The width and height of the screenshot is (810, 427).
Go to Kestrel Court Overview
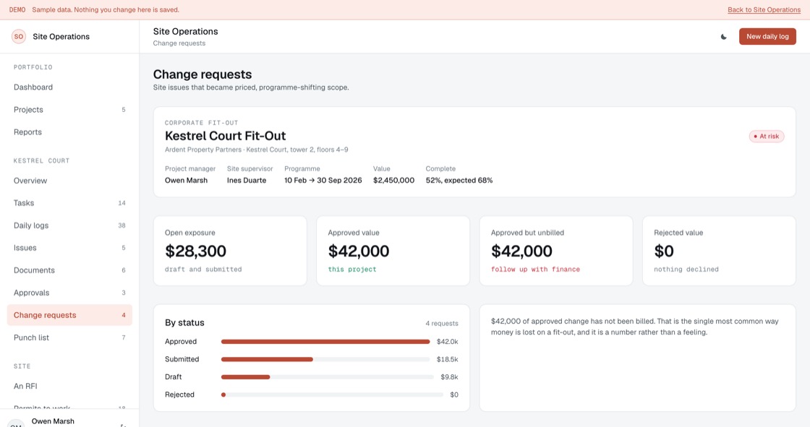pos(69,181)
